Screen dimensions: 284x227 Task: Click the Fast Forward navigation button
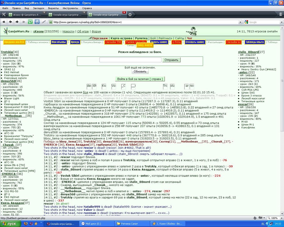tap(24, 22)
